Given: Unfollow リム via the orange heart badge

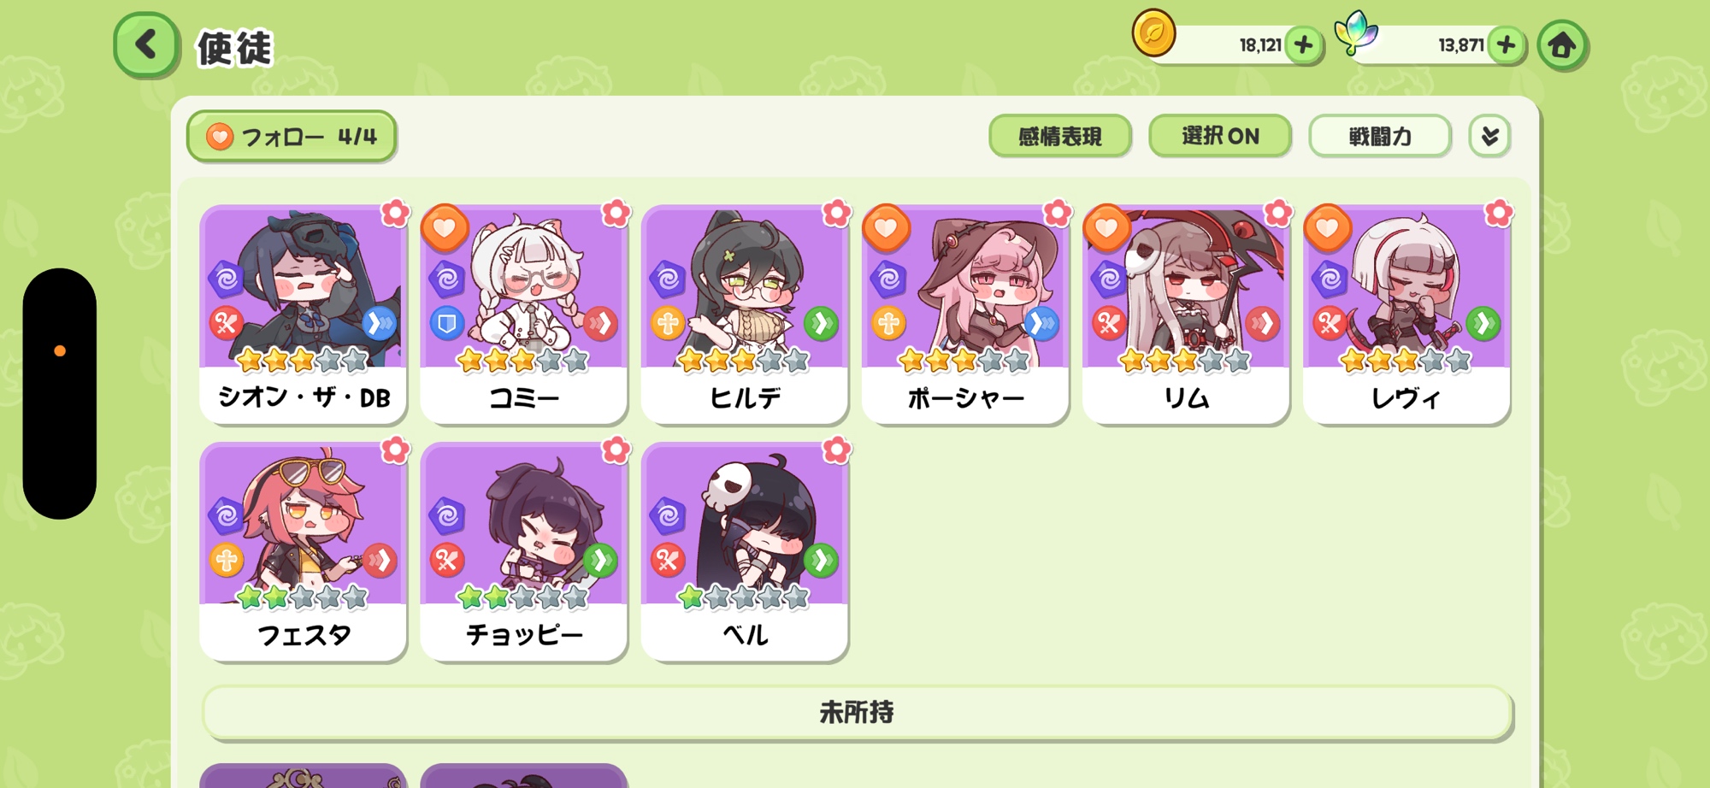Looking at the screenshot, I should [x=1106, y=228].
